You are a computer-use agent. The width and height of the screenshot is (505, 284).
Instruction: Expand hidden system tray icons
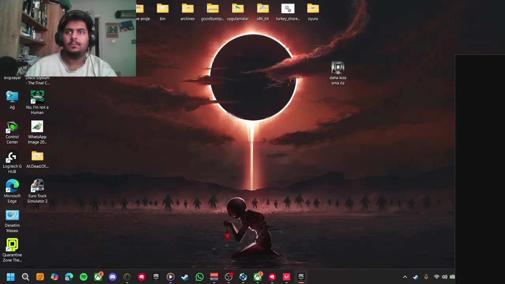coord(405,277)
